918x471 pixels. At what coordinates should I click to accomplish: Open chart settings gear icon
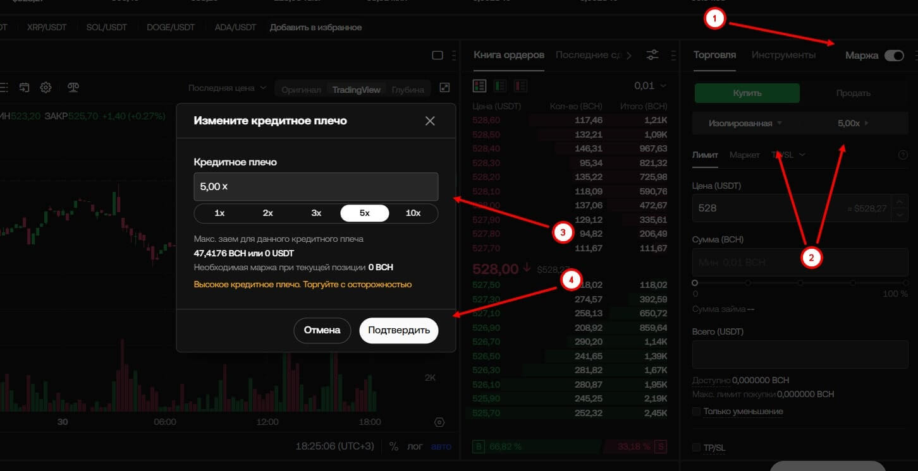[46, 88]
